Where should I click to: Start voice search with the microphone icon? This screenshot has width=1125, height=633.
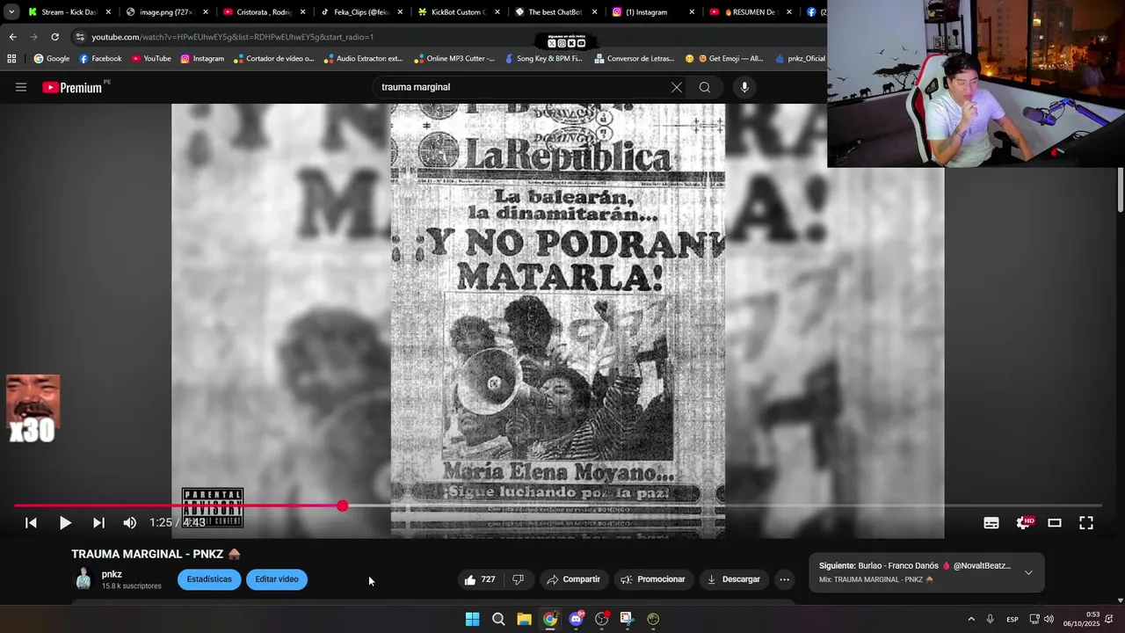(x=744, y=87)
